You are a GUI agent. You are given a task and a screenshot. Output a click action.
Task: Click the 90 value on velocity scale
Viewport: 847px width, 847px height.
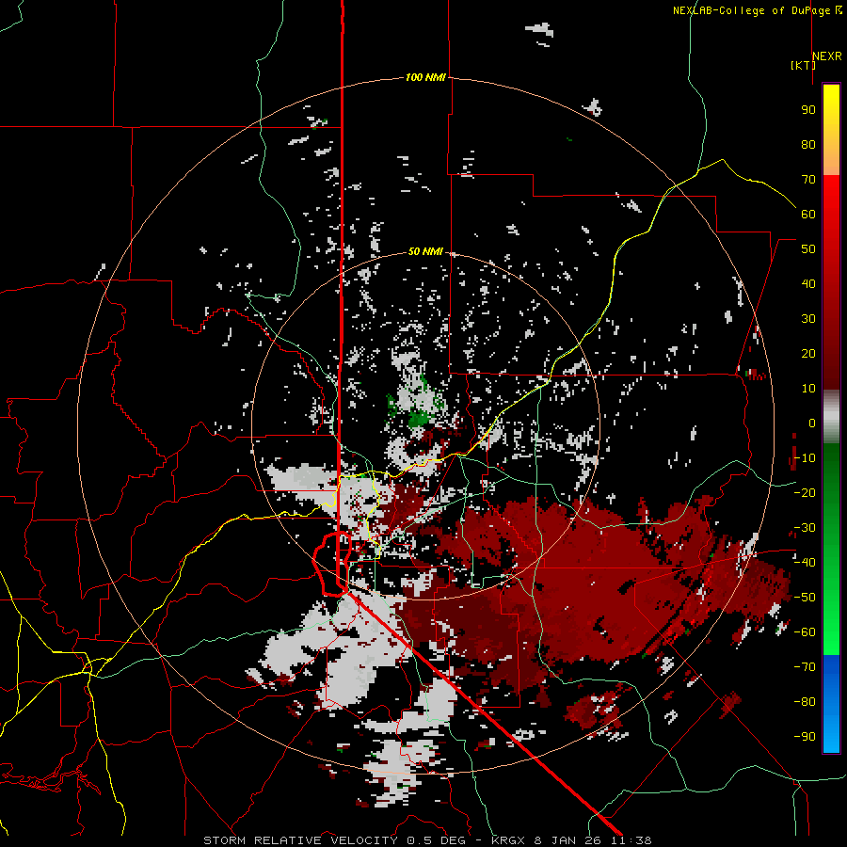tap(808, 110)
